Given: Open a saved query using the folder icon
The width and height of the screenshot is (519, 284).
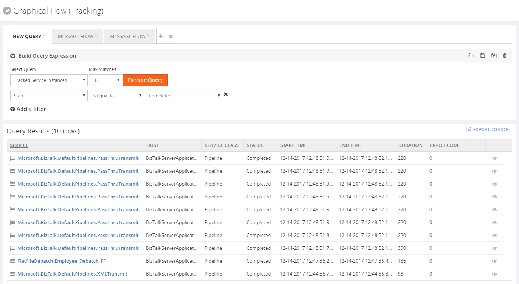Looking at the screenshot, I should click(x=471, y=55).
